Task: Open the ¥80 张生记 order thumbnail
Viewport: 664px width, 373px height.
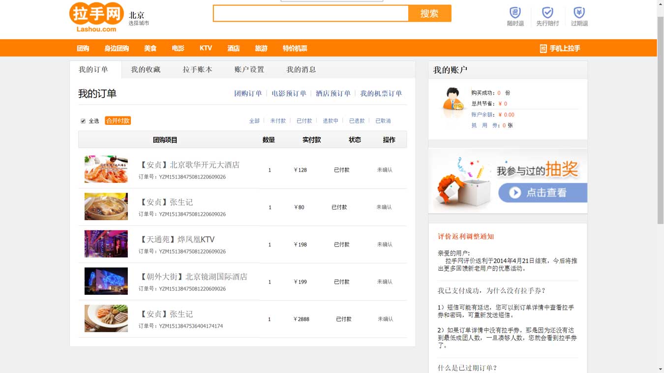Action: [106, 206]
